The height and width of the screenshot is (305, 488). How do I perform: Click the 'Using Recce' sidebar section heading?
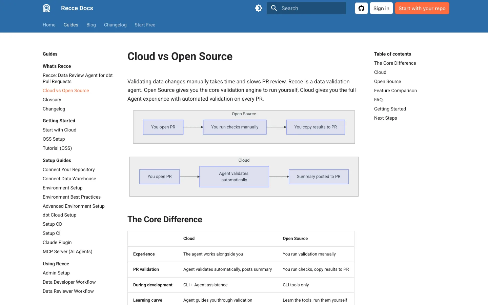point(56,264)
